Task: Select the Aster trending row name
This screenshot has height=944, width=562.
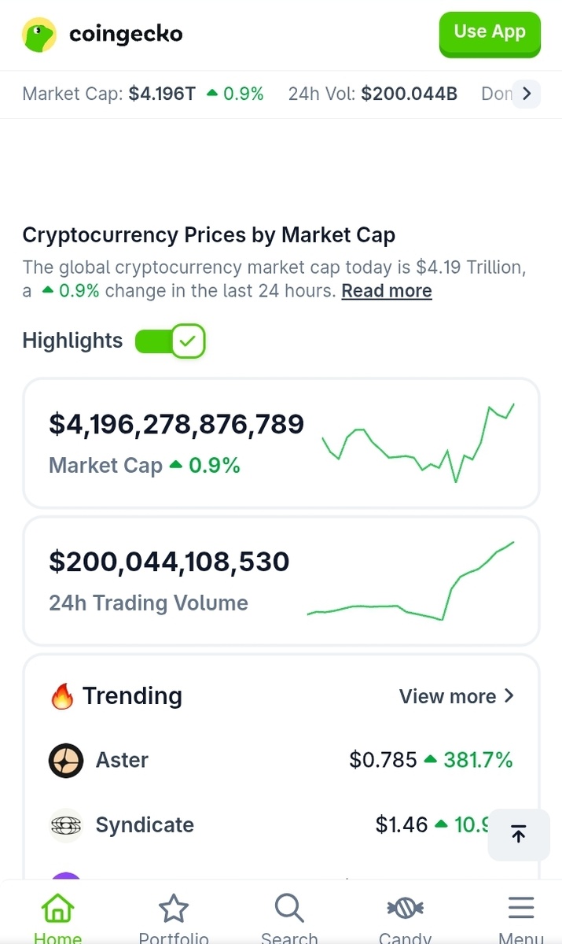Action: click(x=122, y=761)
